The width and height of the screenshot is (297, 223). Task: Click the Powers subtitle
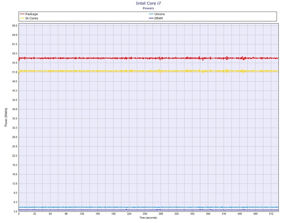coord(148,8)
